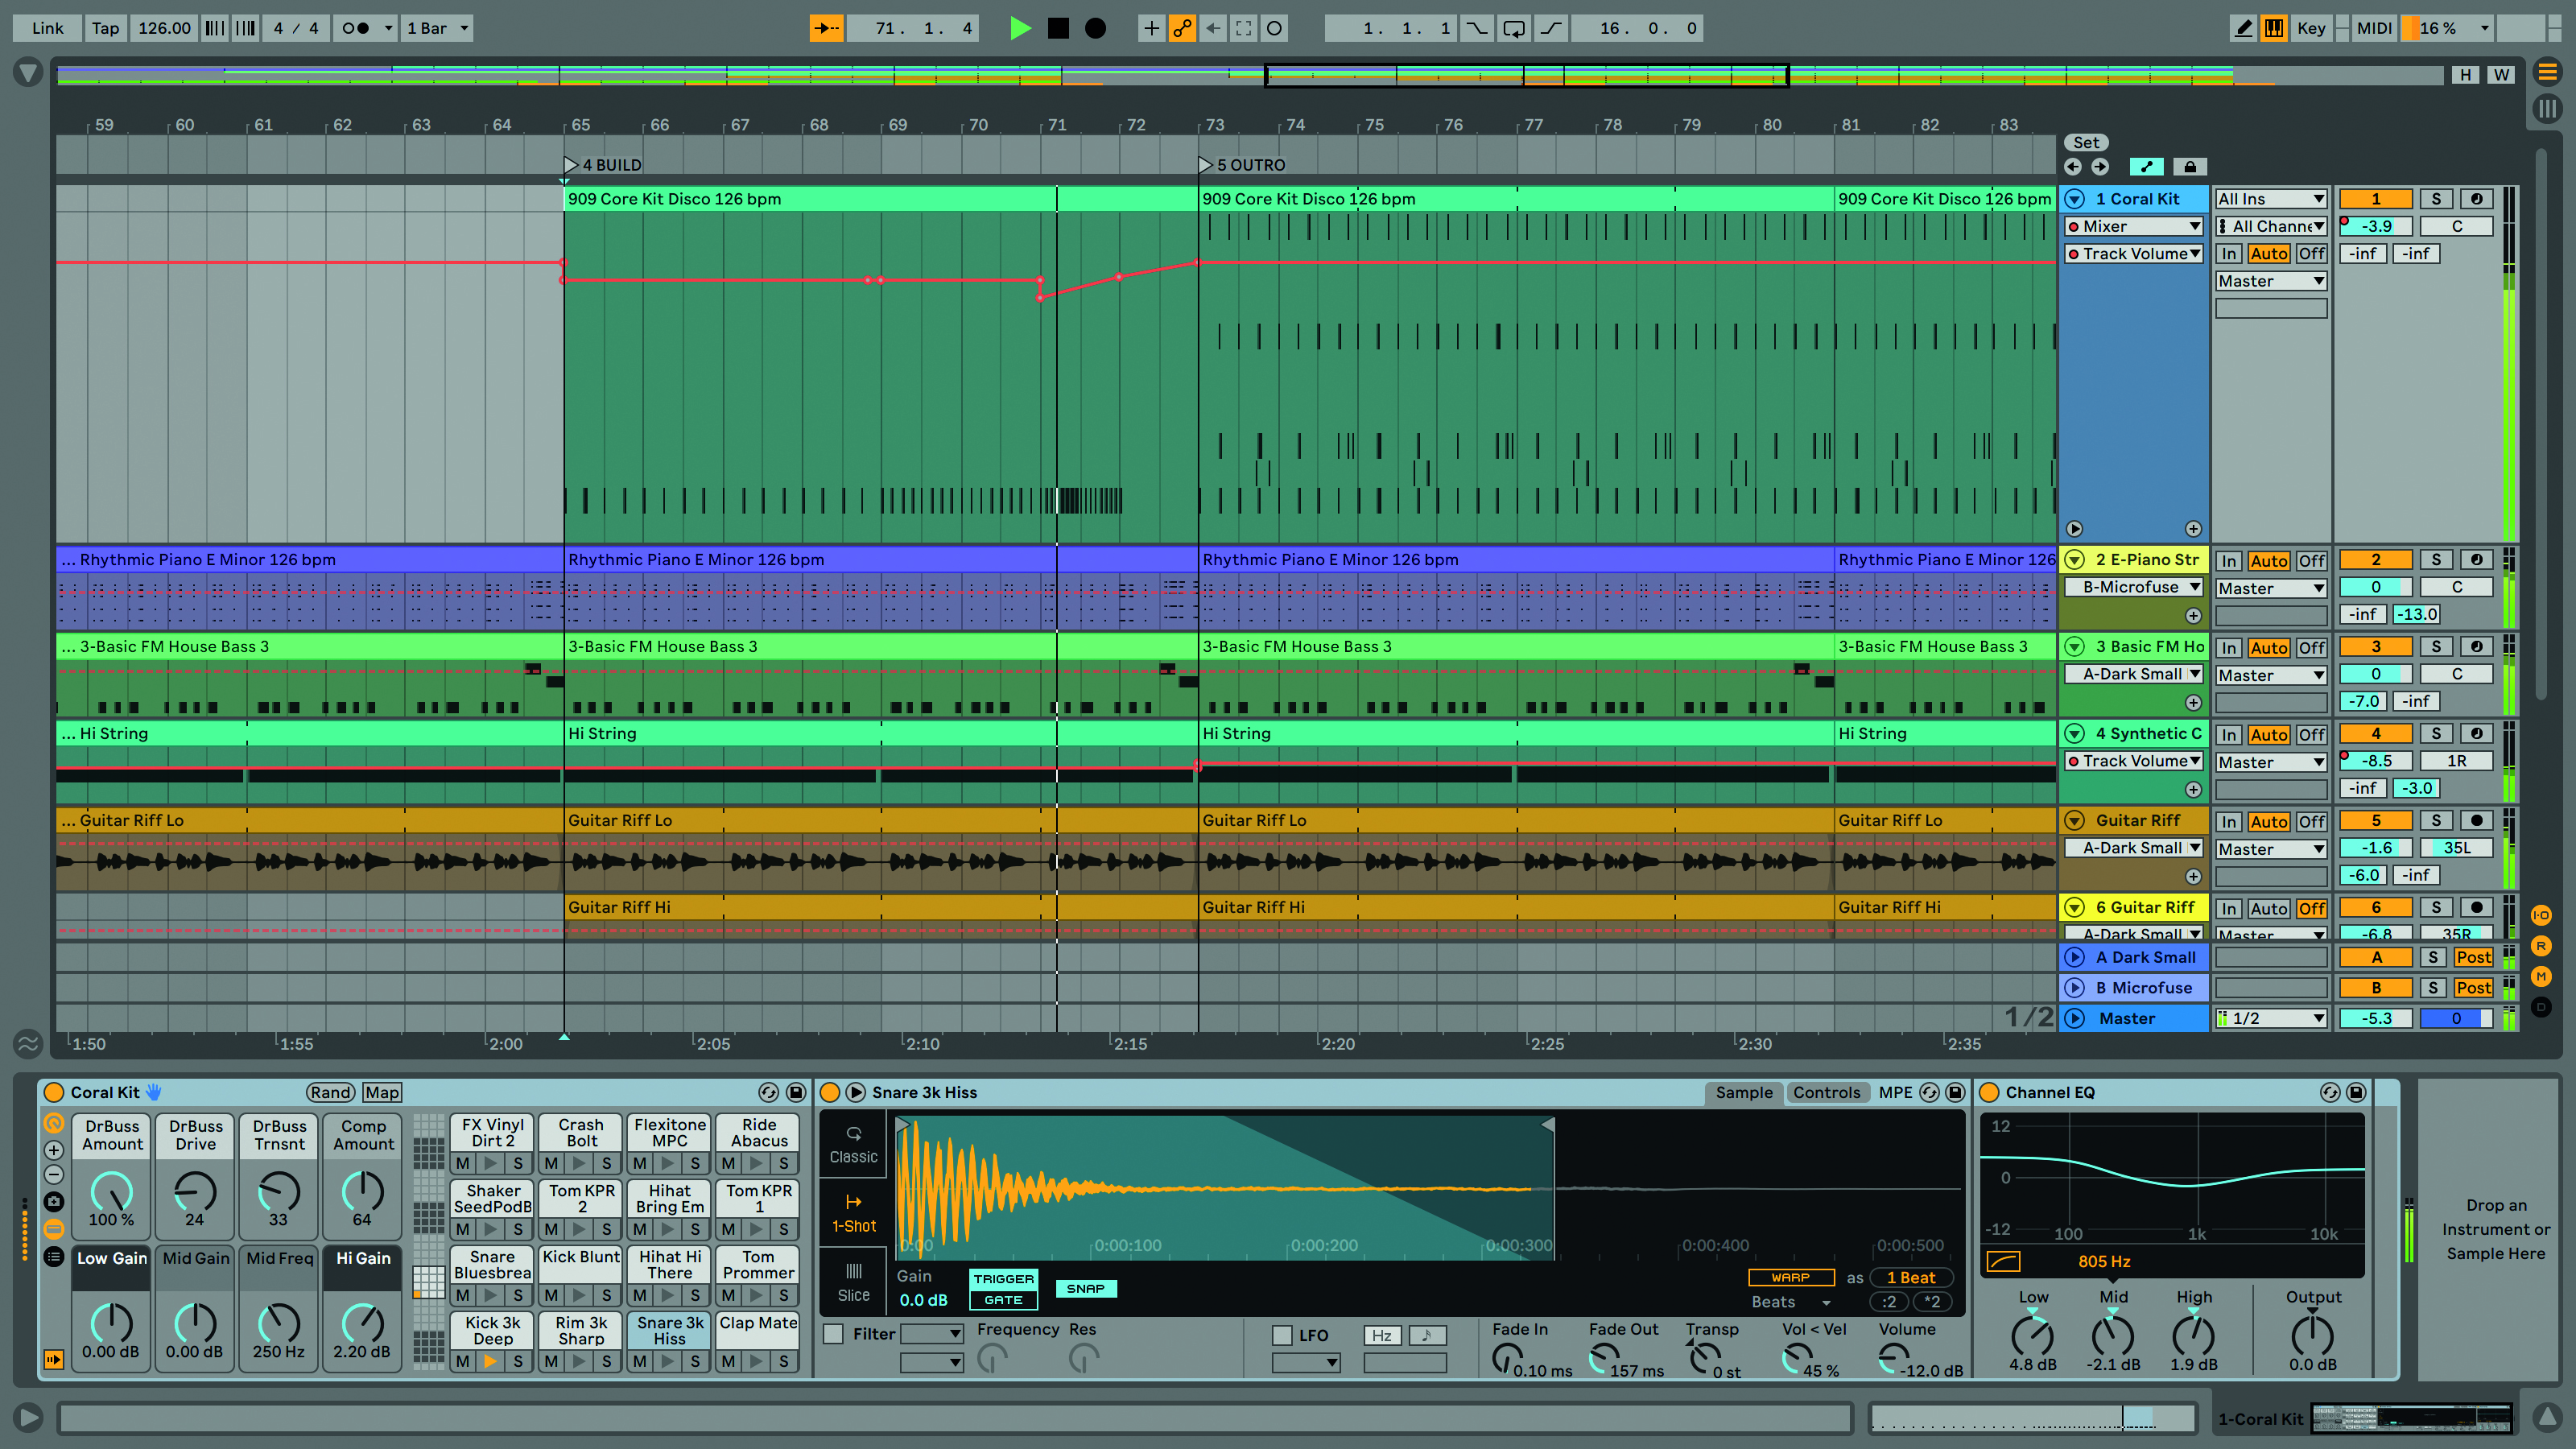Viewport: 2576px width, 1449px height.
Task: Stop playback with the Stop button
Action: (1058, 28)
